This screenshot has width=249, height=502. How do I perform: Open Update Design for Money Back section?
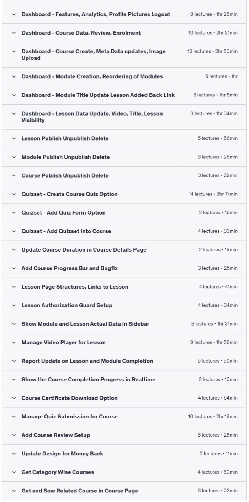point(124,454)
